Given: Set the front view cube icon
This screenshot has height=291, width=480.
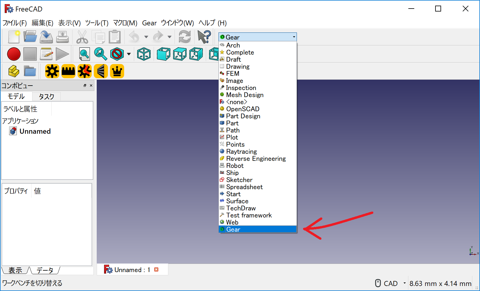Looking at the screenshot, I should click(163, 54).
